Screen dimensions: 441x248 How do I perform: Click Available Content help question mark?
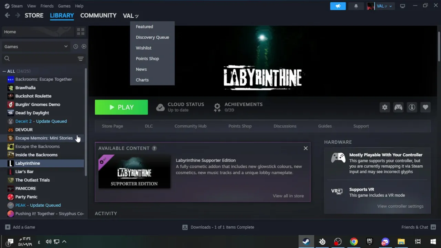pos(154,148)
